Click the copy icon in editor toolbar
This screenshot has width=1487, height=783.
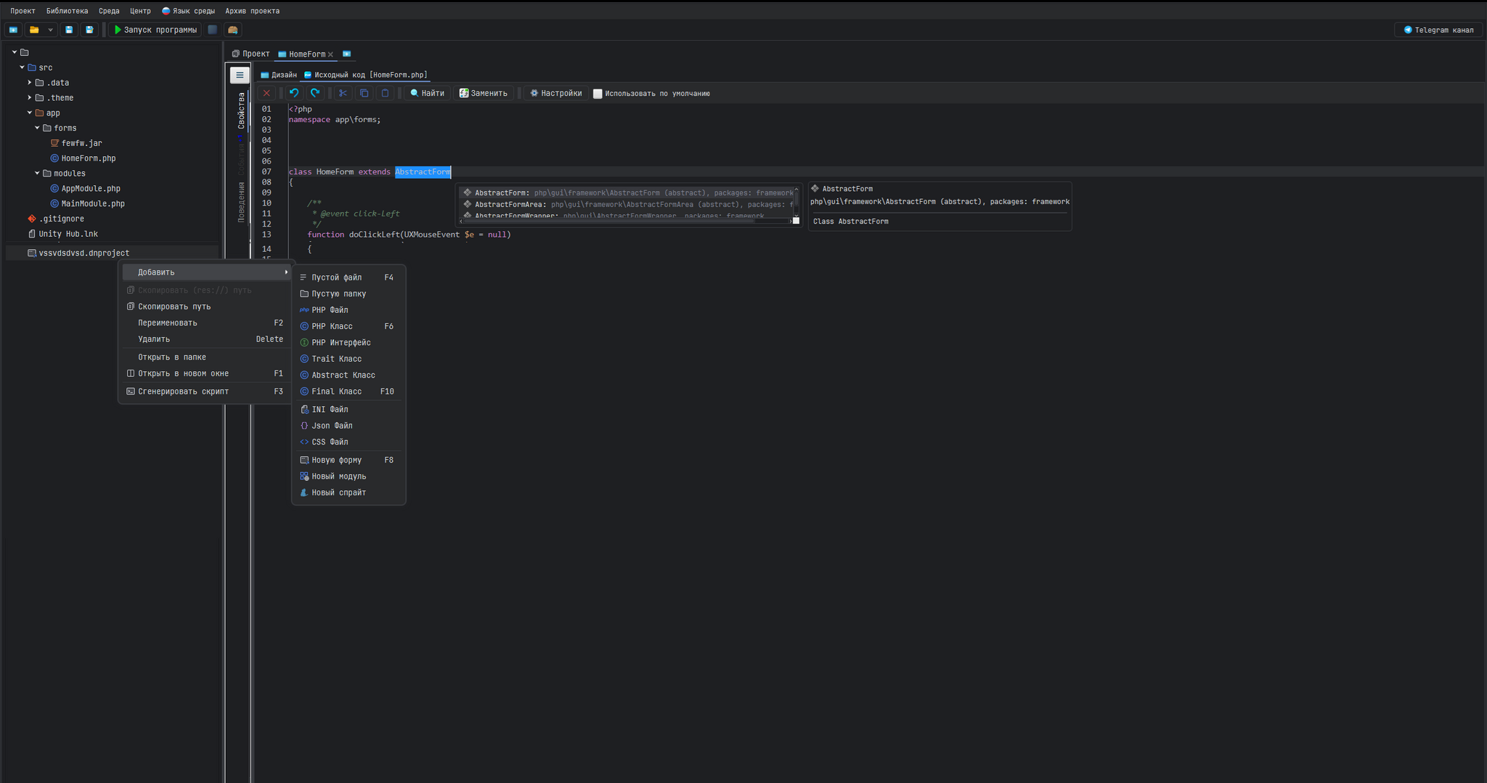tap(364, 93)
